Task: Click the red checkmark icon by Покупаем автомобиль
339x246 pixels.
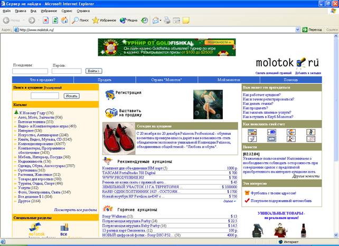Action: coord(247,201)
